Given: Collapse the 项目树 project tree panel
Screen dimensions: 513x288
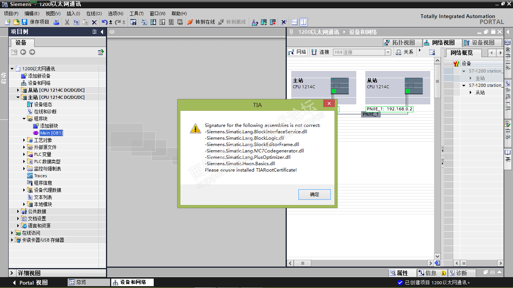Looking at the screenshot, I should tap(102, 32).
